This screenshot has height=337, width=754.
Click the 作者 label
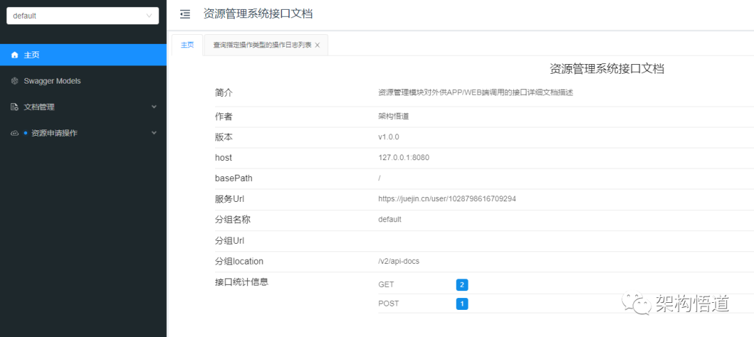pos(223,116)
